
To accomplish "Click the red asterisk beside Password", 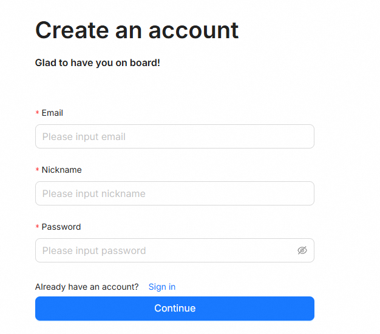I will 38,227.
